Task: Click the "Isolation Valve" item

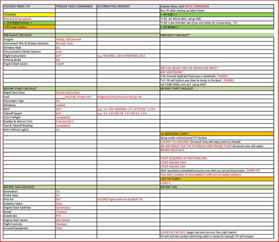Action: [x=29, y=204]
